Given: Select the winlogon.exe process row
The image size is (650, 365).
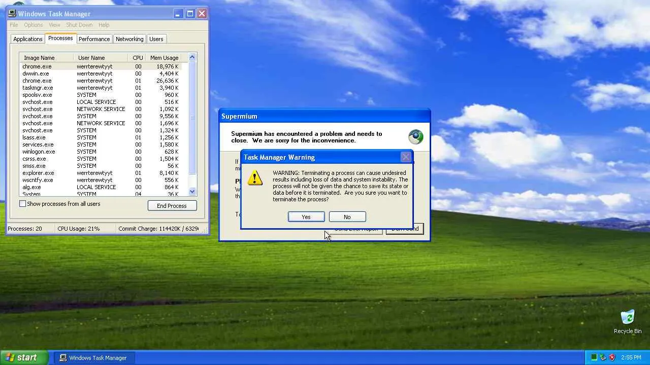Looking at the screenshot, I should (x=101, y=152).
